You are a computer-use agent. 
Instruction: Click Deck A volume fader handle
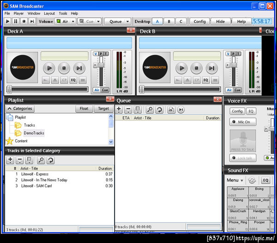[101, 65]
